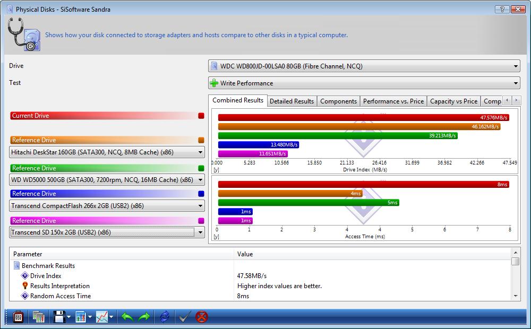Click the benchmark calculator icon in bottom toolbar
Screen dimensions: 531x329
click(x=18, y=317)
